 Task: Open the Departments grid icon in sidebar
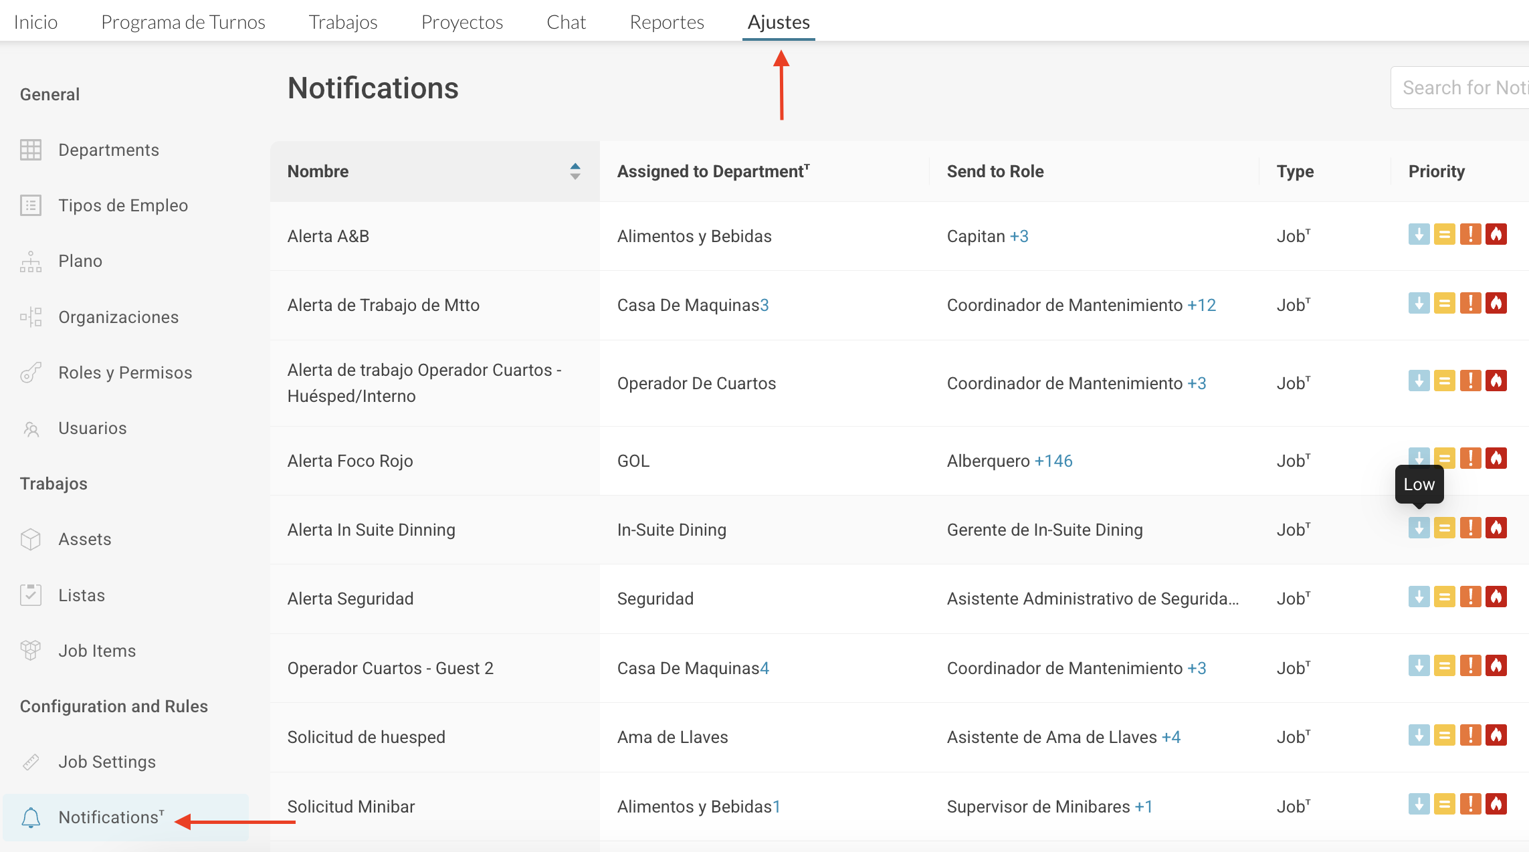pyautogui.click(x=31, y=150)
